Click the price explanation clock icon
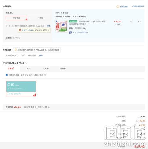Viewport: 148px width, 149px height. pyautogui.click(x=118, y=7)
